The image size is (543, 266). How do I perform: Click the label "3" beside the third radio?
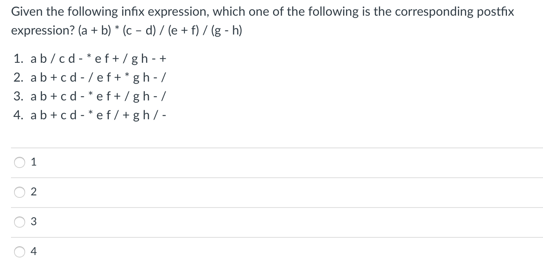[33, 222]
